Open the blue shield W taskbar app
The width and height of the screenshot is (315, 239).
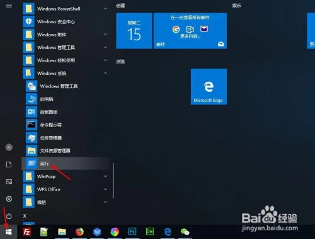point(97,232)
